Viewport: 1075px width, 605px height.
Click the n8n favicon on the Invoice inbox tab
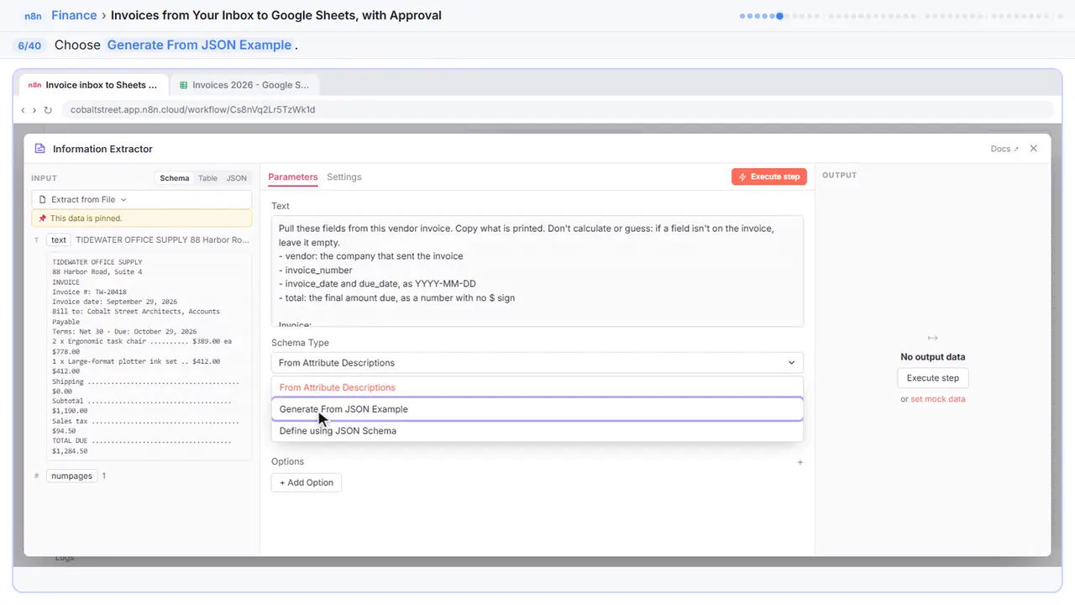click(34, 85)
